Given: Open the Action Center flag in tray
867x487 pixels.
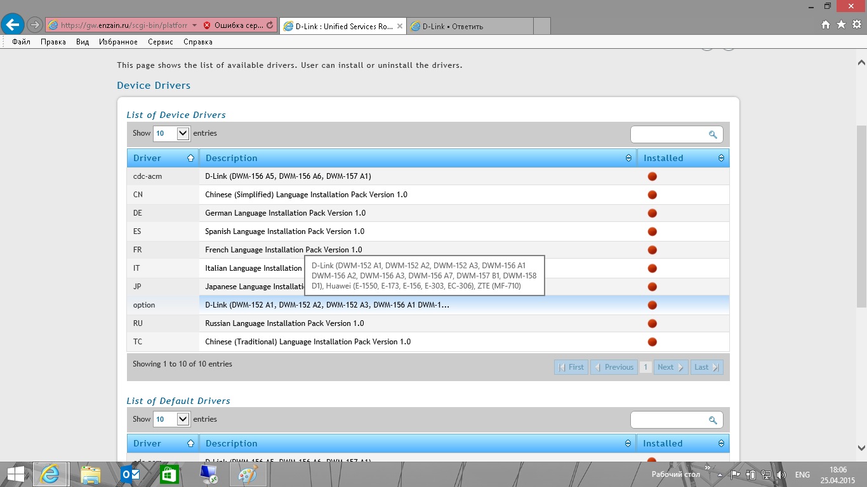Looking at the screenshot, I should (736, 474).
